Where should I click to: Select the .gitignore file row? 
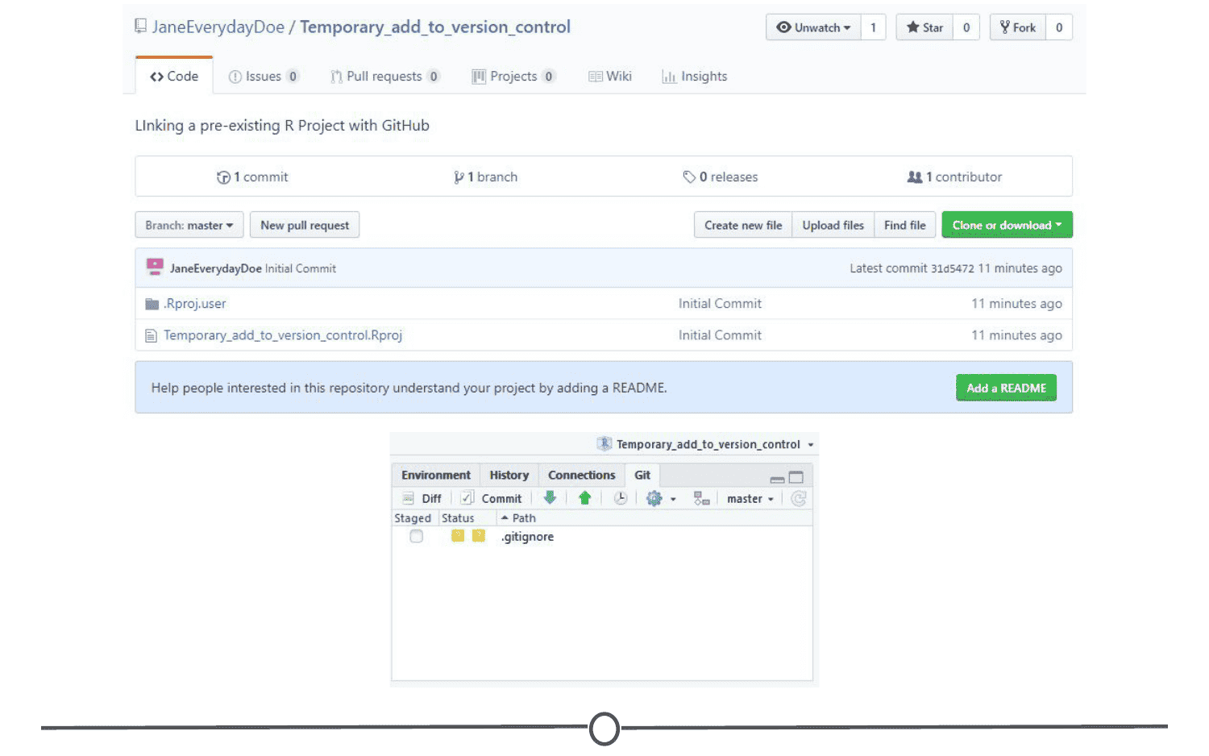602,536
